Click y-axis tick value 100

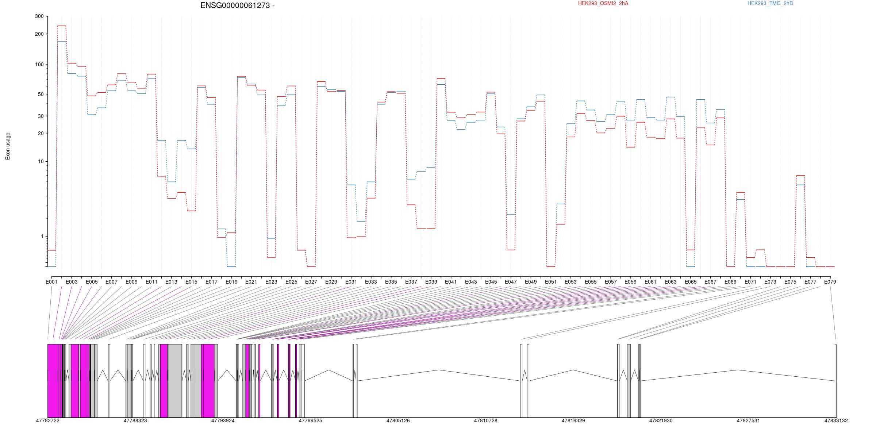(x=39, y=64)
